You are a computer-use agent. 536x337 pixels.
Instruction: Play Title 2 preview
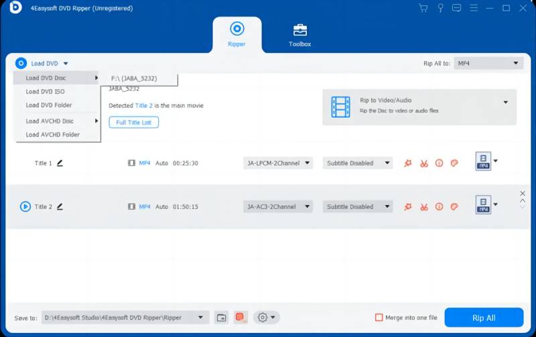point(25,206)
